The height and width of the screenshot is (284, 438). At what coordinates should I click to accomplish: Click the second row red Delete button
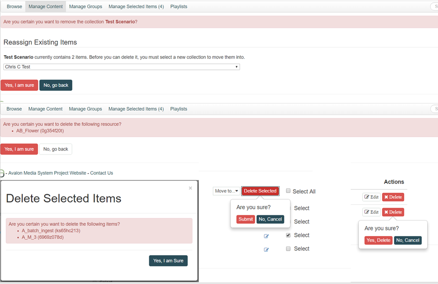[393, 212]
